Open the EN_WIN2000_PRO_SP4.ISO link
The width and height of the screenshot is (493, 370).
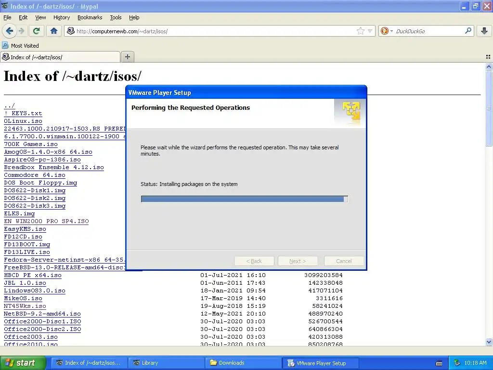[46, 221]
